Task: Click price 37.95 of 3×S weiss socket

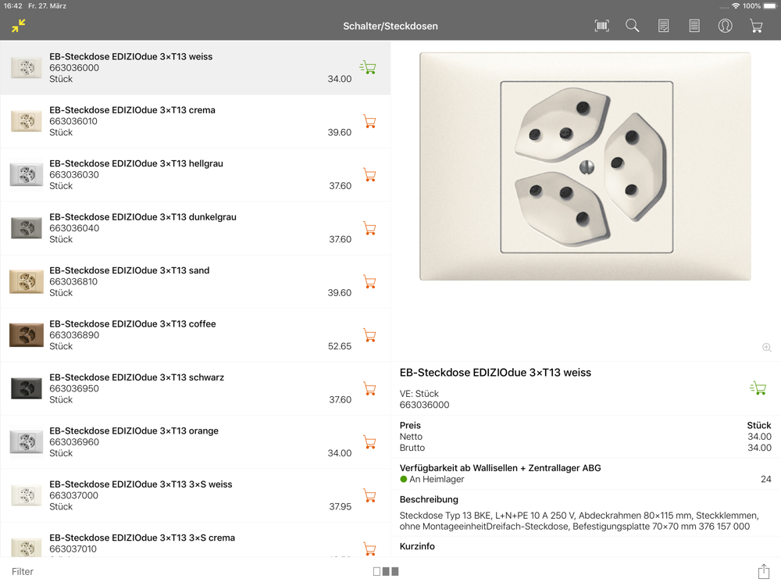Action: point(341,507)
